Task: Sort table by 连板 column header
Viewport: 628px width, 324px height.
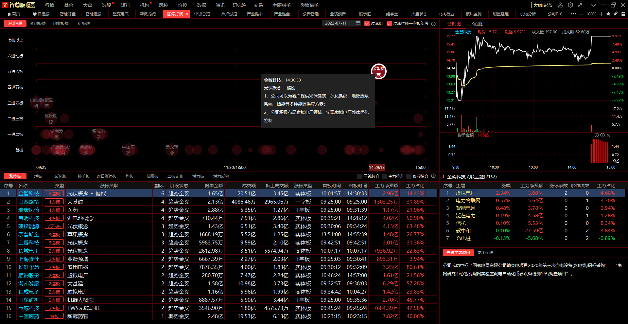Action: pyautogui.click(x=159, y=186)
